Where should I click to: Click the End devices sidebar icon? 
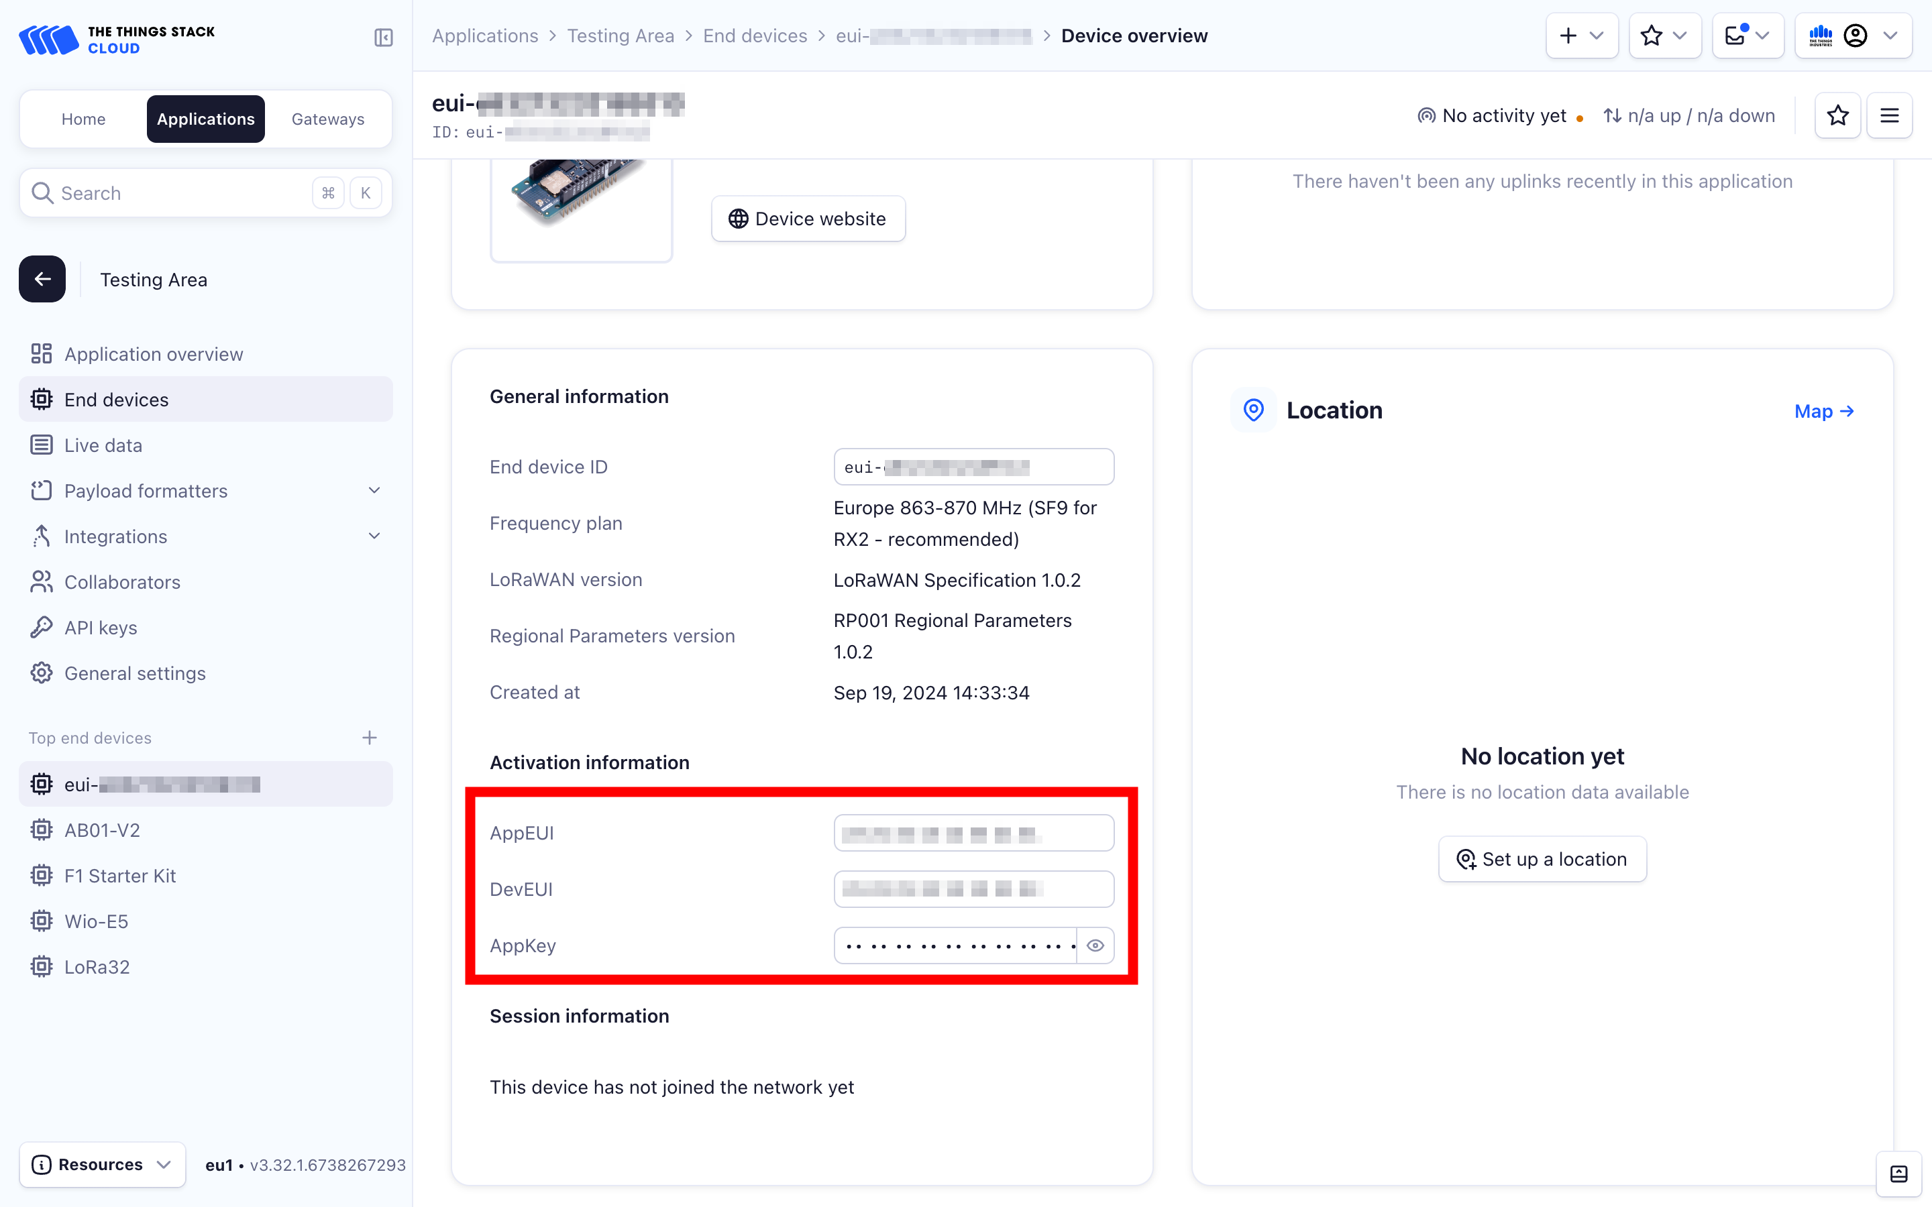pyautogui.click(x=42, y=399)
